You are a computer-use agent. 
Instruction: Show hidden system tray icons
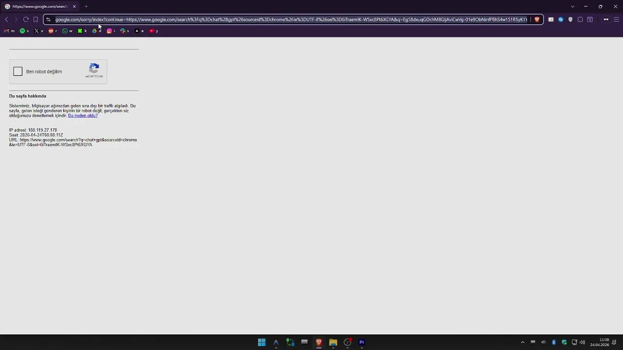pos(523,342)
